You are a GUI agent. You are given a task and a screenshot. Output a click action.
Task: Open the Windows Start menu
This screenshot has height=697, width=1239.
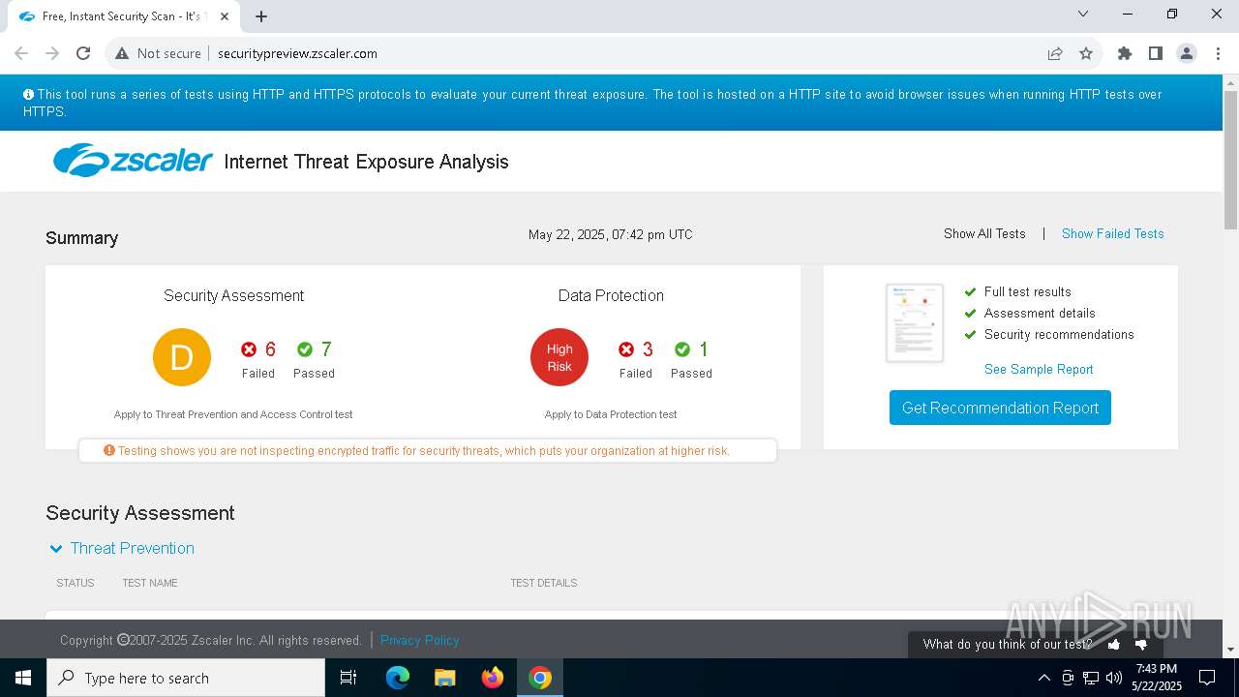tap(23, 678)
